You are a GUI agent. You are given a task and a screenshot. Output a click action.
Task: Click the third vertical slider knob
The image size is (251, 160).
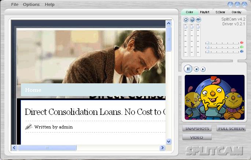tap(198, 27)
